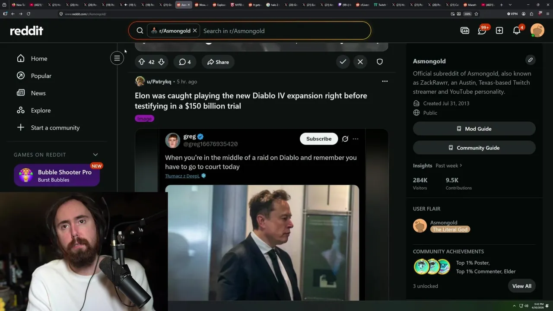Open the user avatar menu
553x311 pixels.
tap(537, 31)
